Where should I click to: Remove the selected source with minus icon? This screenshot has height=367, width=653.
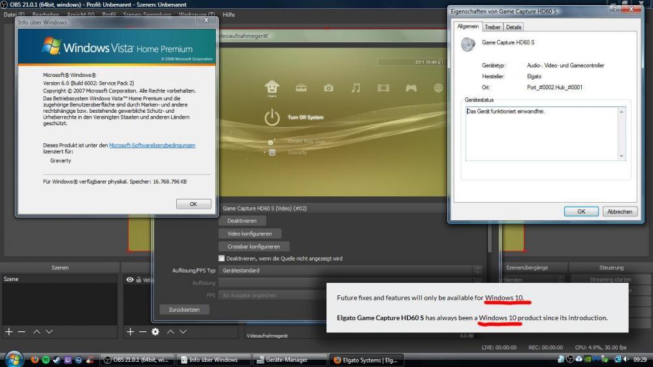point(143,332)
